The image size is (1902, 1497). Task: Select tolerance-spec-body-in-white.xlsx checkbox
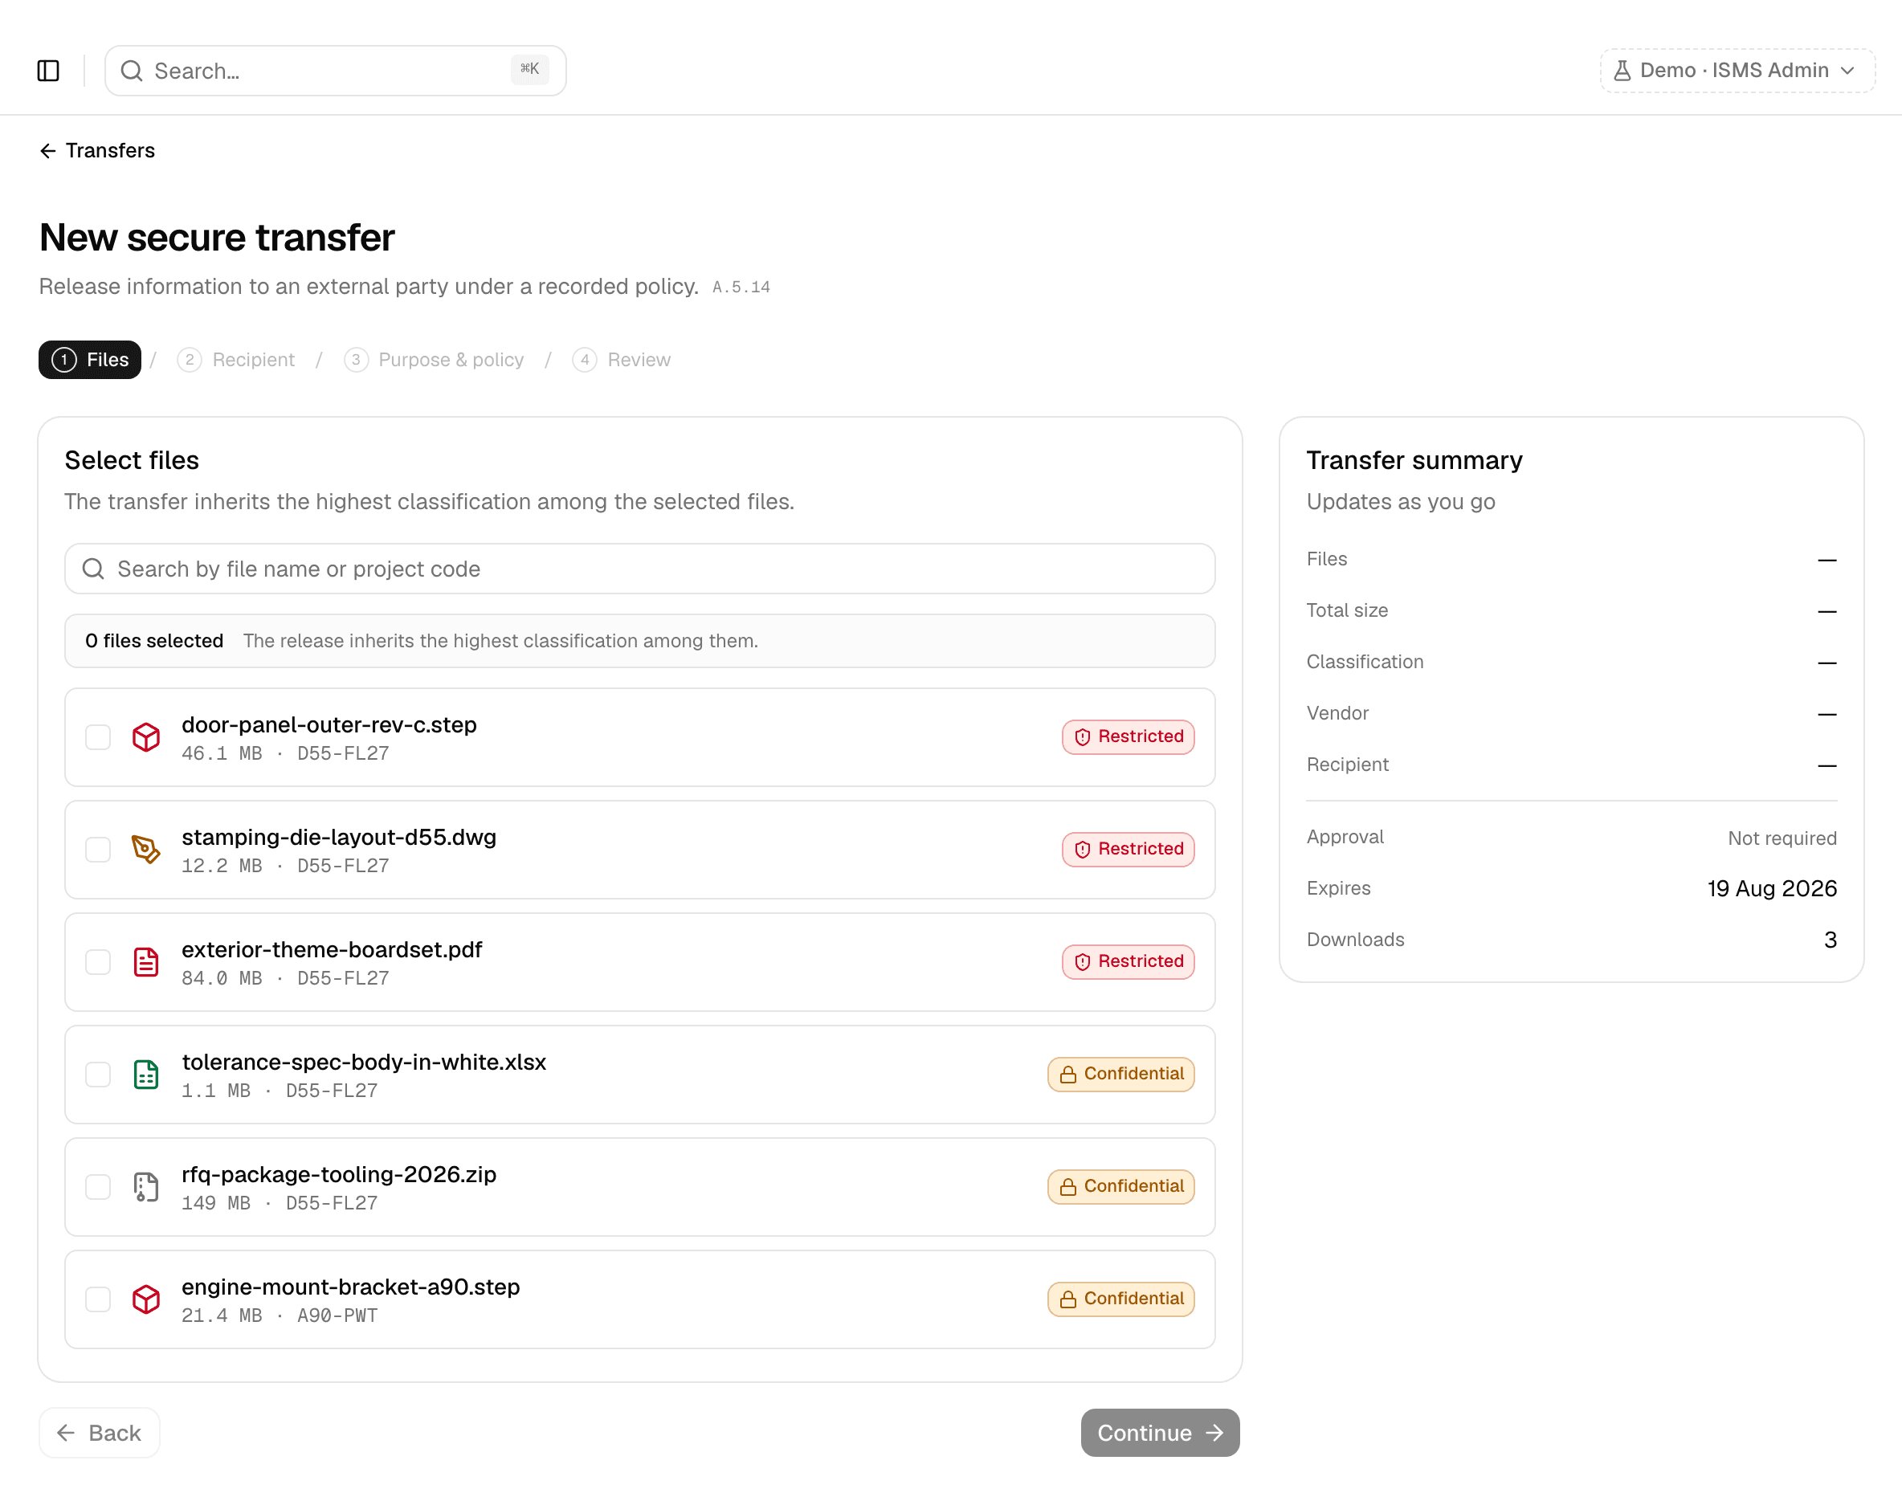point(98,1074)
